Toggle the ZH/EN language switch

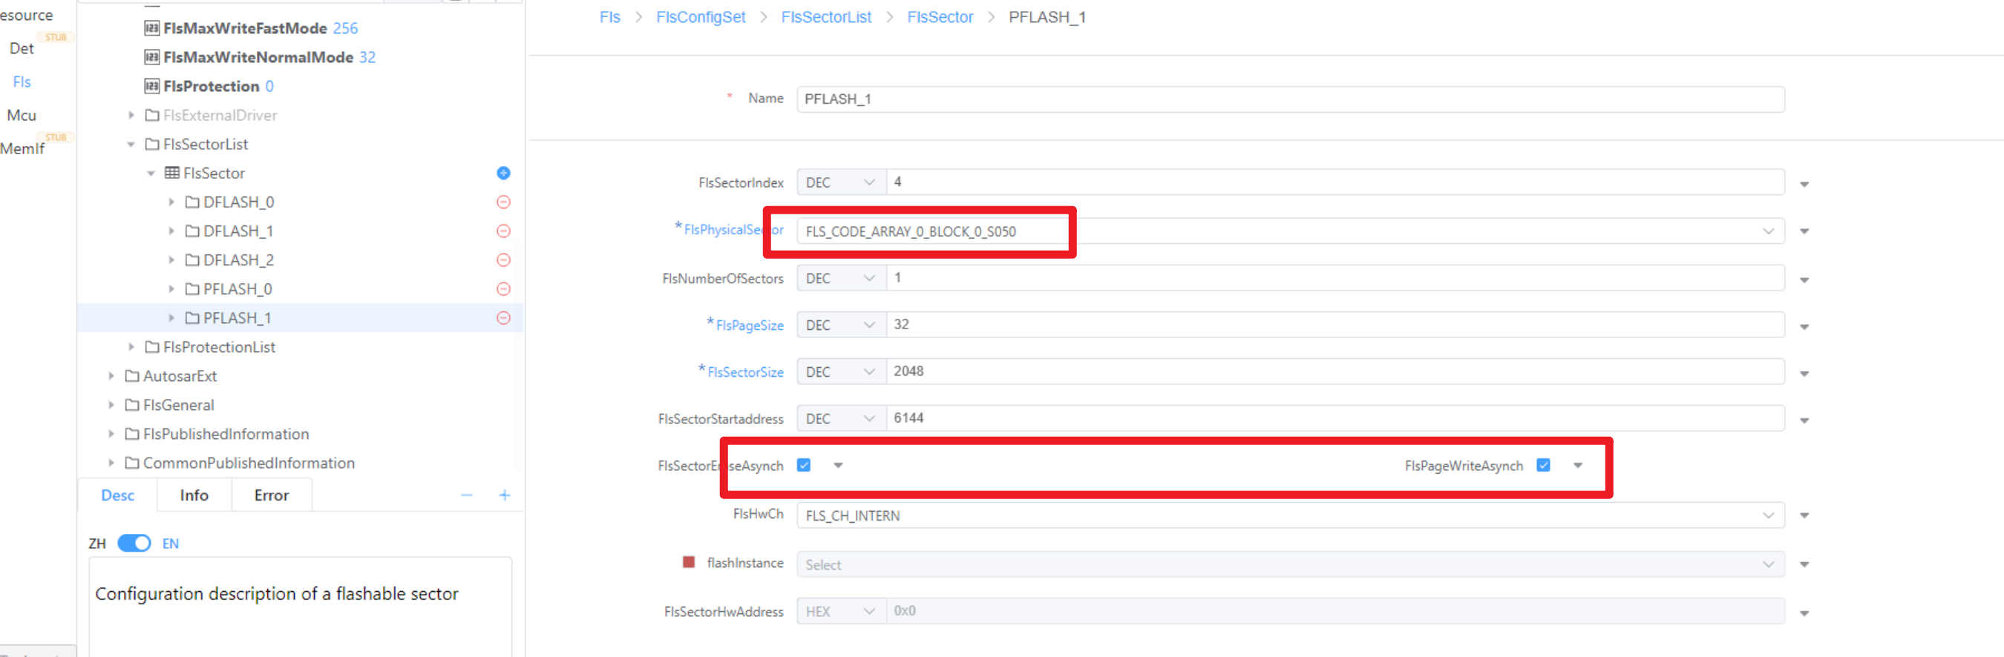coord(134,543)
